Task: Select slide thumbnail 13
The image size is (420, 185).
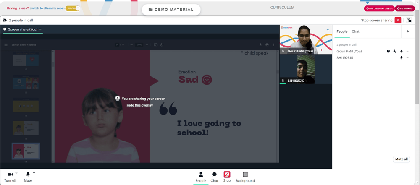Action: tap(26, 128)
